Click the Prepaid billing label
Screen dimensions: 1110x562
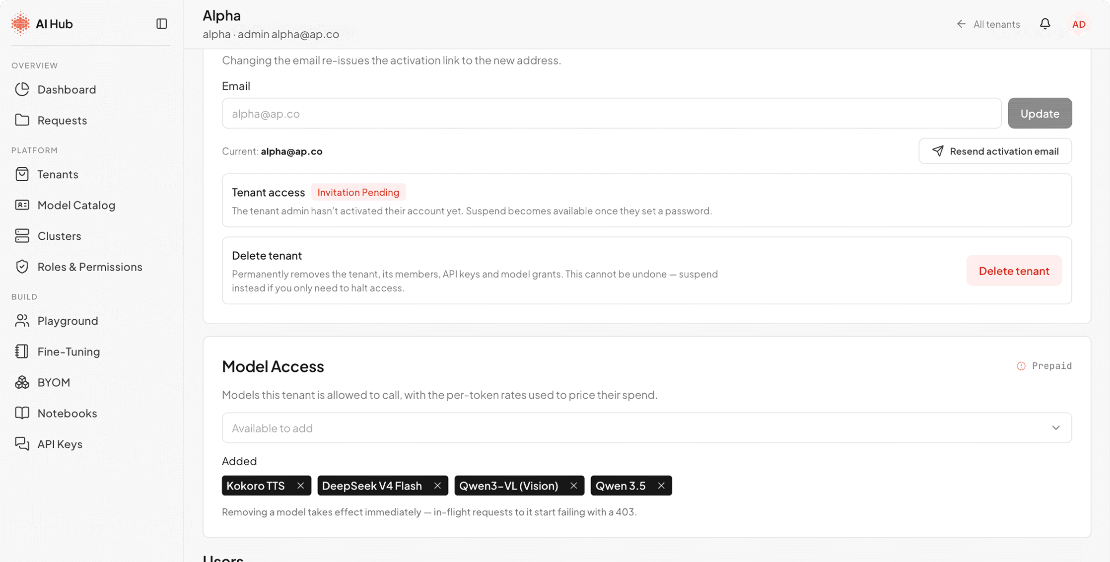point(1052,366)
